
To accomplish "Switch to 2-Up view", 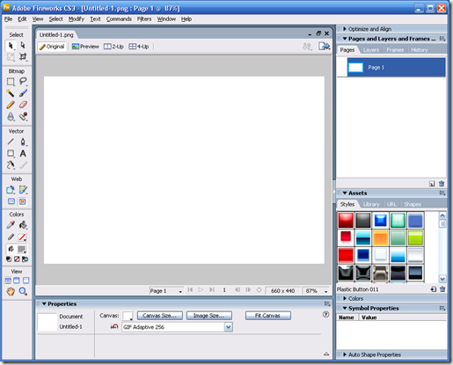I will coord(113,47).
